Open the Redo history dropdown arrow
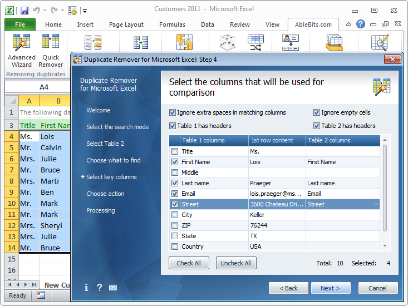408x306 pixels. tap(62, 11)
